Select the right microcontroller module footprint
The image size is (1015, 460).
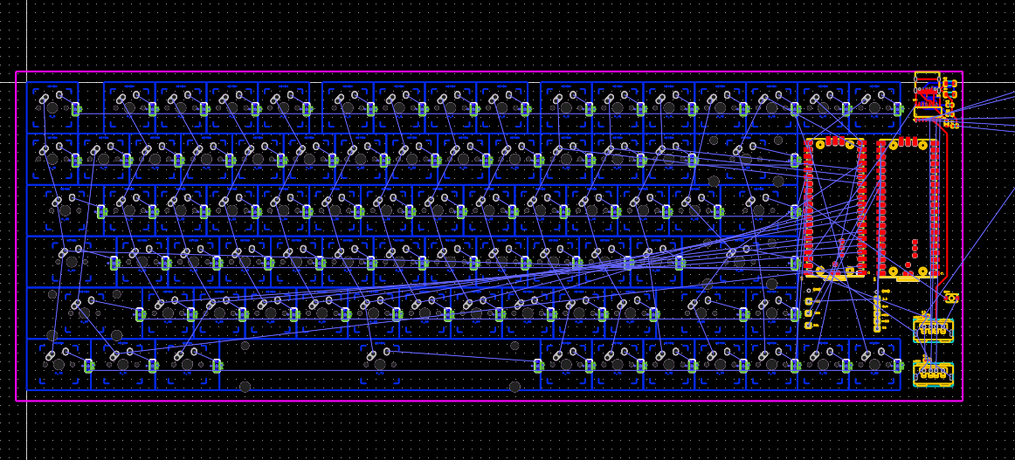[x=908, y=208]
